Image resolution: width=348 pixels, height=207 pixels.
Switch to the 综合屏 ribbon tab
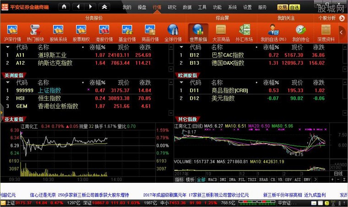222,18
